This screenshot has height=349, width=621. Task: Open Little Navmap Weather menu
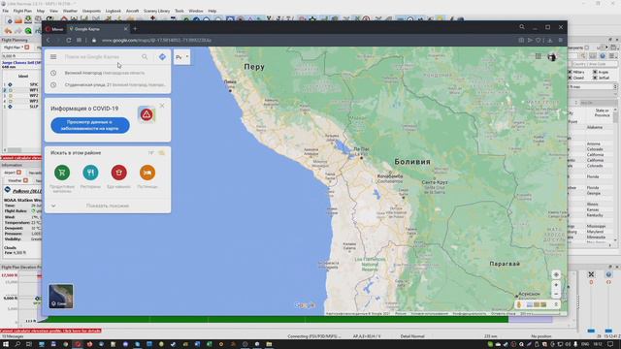(x=70, y=11)
